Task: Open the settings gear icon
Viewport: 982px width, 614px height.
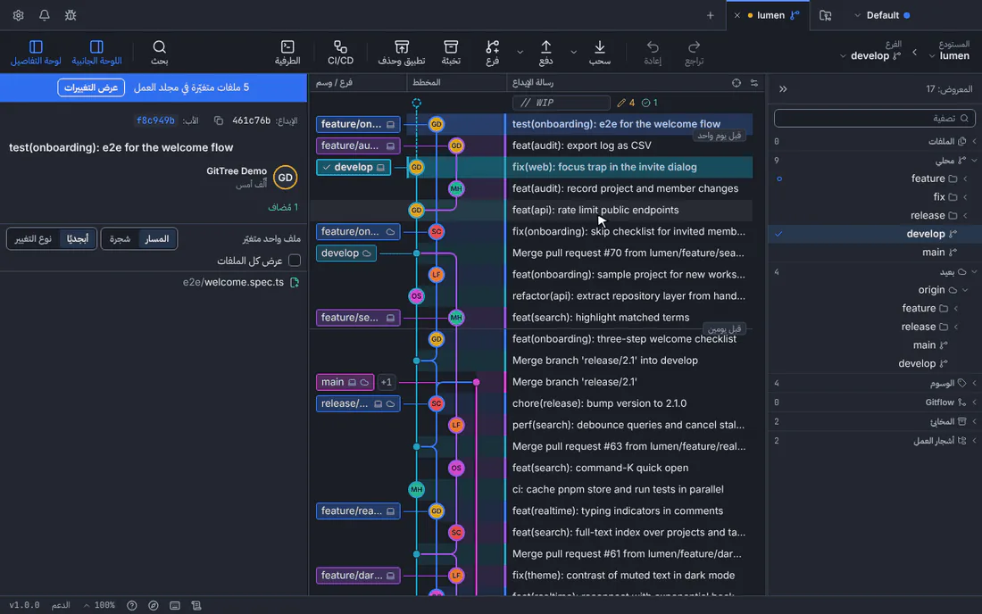Action: click(18, 15)
